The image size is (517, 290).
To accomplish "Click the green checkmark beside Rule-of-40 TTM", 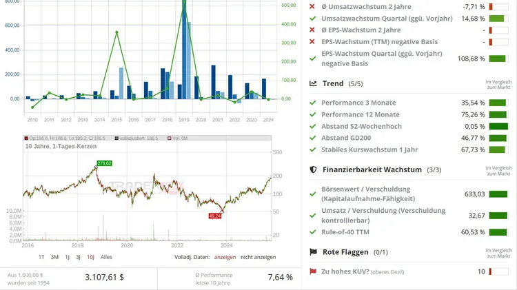I will pos(313,232).
